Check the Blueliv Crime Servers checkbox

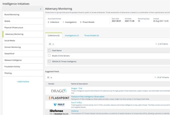[x=49, y=56]
